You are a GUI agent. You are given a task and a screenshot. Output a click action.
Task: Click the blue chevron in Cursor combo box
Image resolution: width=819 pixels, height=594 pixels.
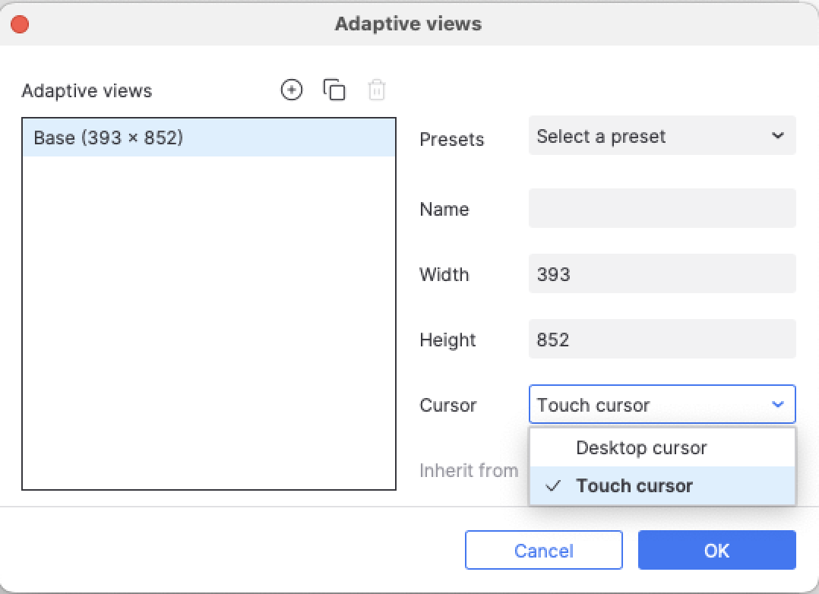pos(777,405)
